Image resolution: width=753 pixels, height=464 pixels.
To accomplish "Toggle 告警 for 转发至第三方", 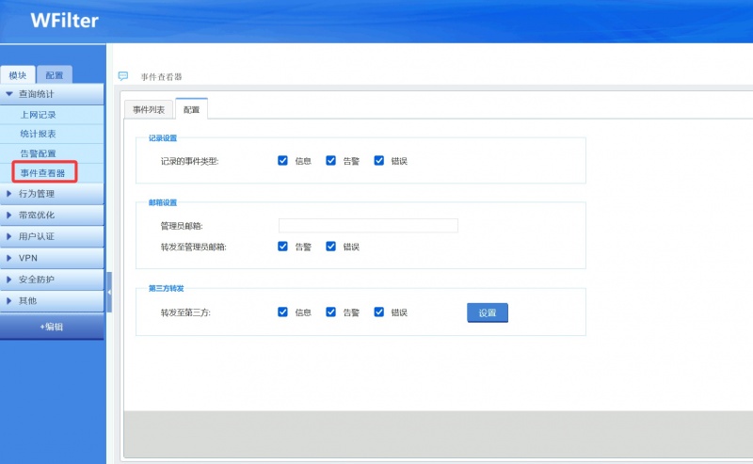I will click(331, 312).
